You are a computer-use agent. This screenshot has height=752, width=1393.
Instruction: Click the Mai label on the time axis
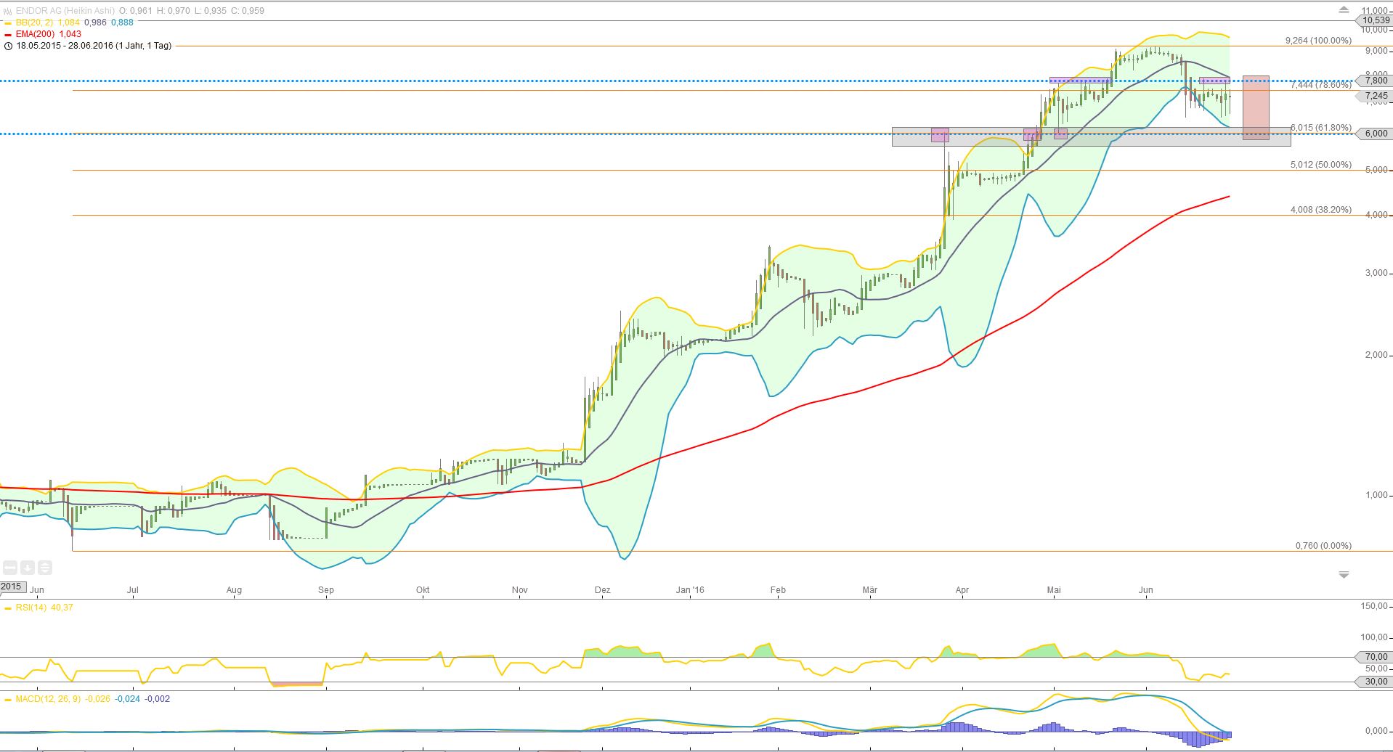click(1054, 590)
